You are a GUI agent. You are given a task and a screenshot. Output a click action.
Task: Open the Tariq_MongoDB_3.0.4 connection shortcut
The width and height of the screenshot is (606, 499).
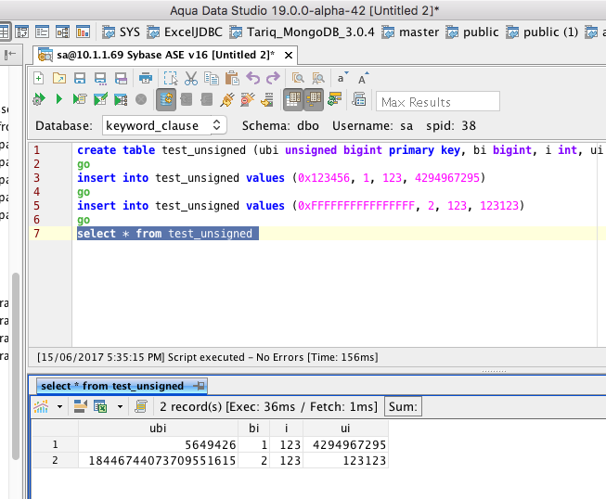click(x=302, y=32)
